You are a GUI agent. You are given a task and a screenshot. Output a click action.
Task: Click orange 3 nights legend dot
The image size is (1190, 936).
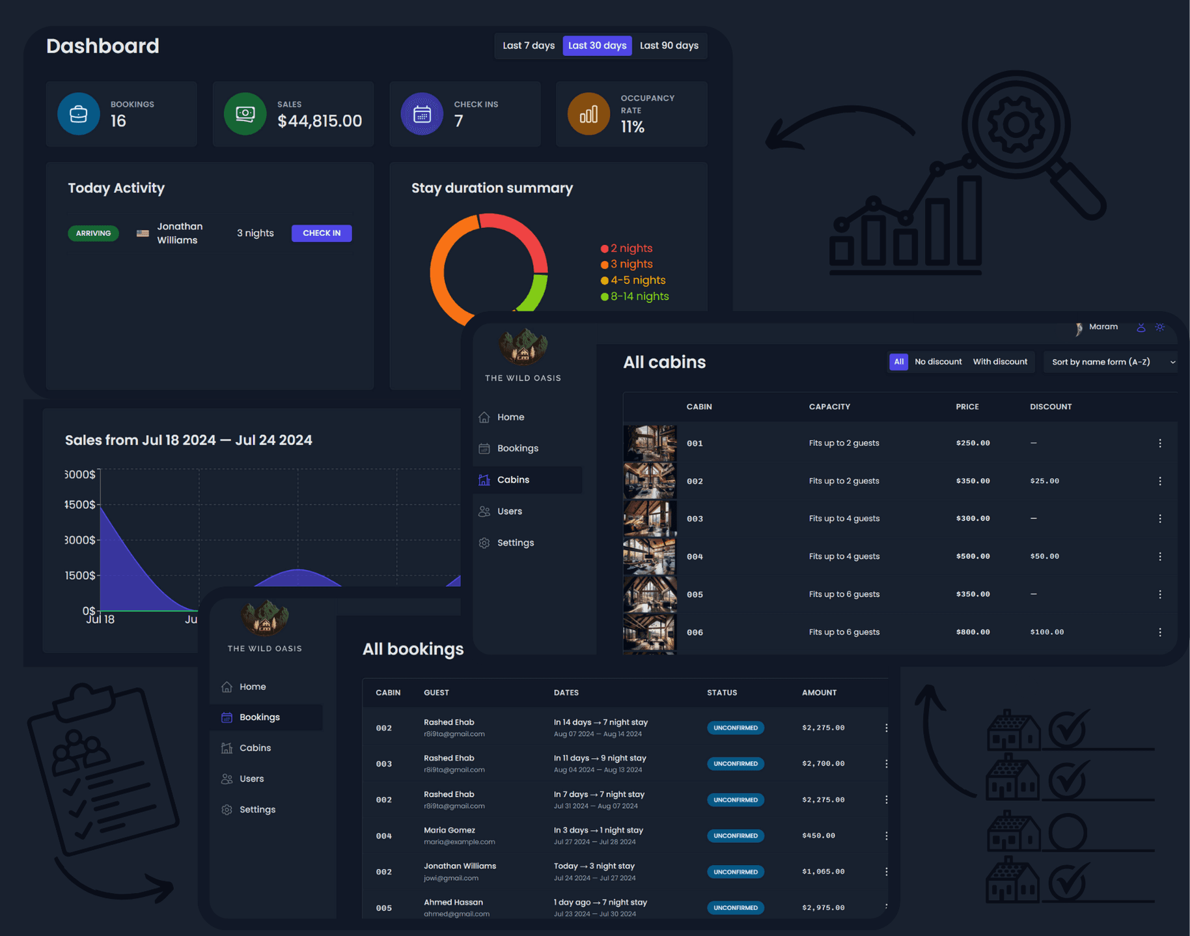tap(604, 264)
